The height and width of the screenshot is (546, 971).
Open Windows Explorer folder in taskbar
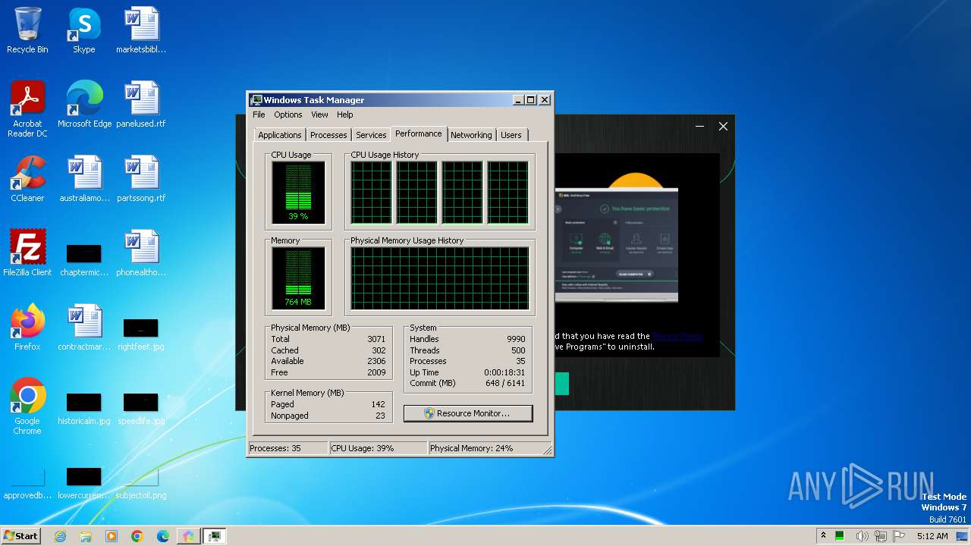86,536
